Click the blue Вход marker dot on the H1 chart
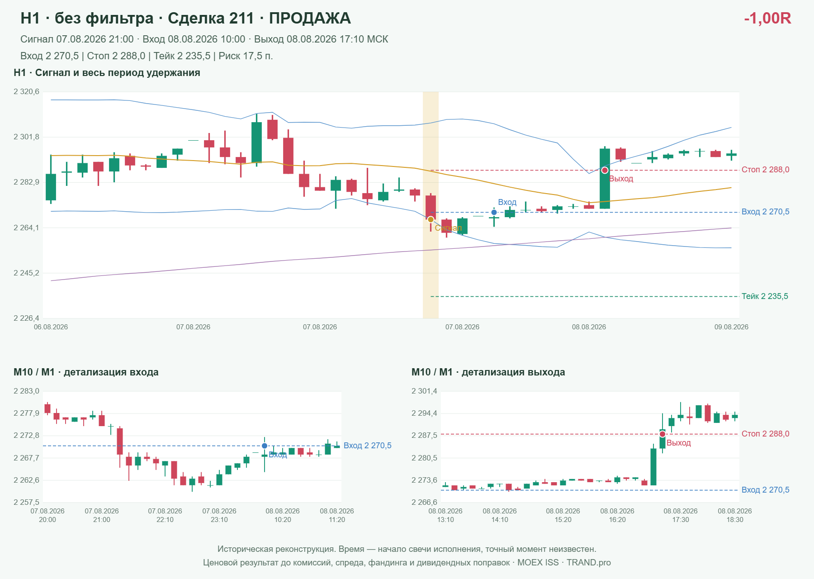 (x=494, y=212)
